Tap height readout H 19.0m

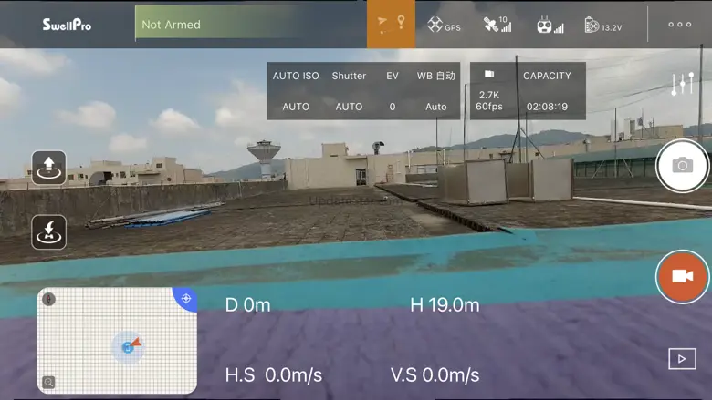tap(445, 305)
